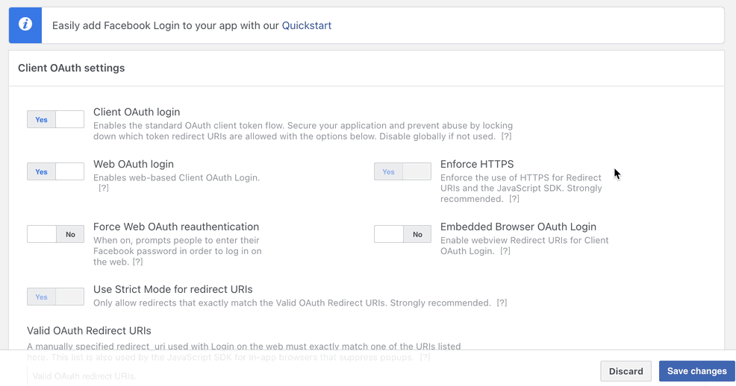Open the Quickstart link

(x=306, y=25)
